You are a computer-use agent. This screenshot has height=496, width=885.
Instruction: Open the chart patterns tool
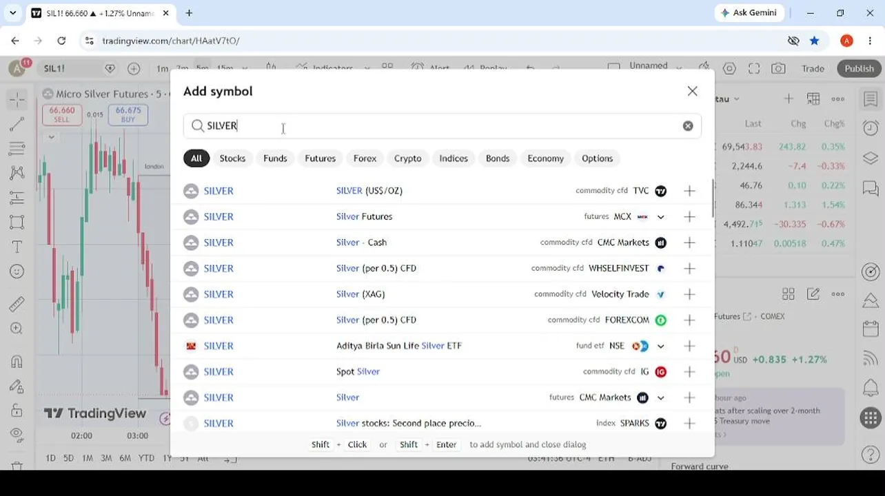coord(17,173)
